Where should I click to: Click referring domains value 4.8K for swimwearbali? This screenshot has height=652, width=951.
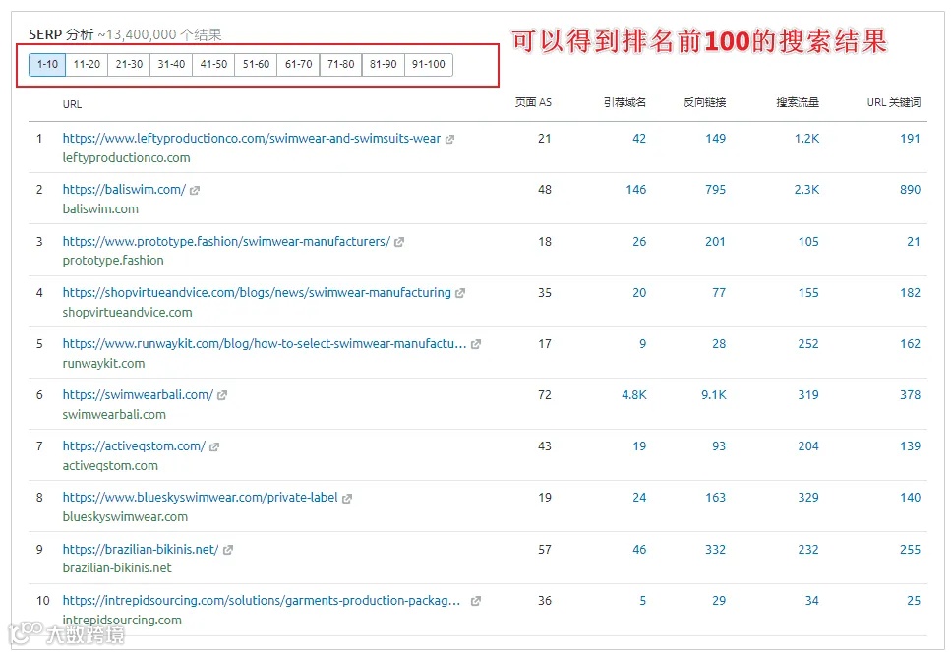click(634, 395)
